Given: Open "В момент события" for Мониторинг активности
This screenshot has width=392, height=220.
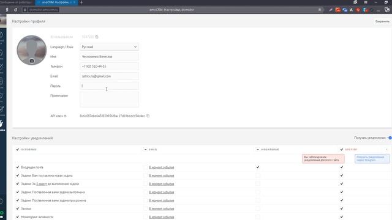Looking at the screenshot, I should pyautogui.click(x=162, y=217).
